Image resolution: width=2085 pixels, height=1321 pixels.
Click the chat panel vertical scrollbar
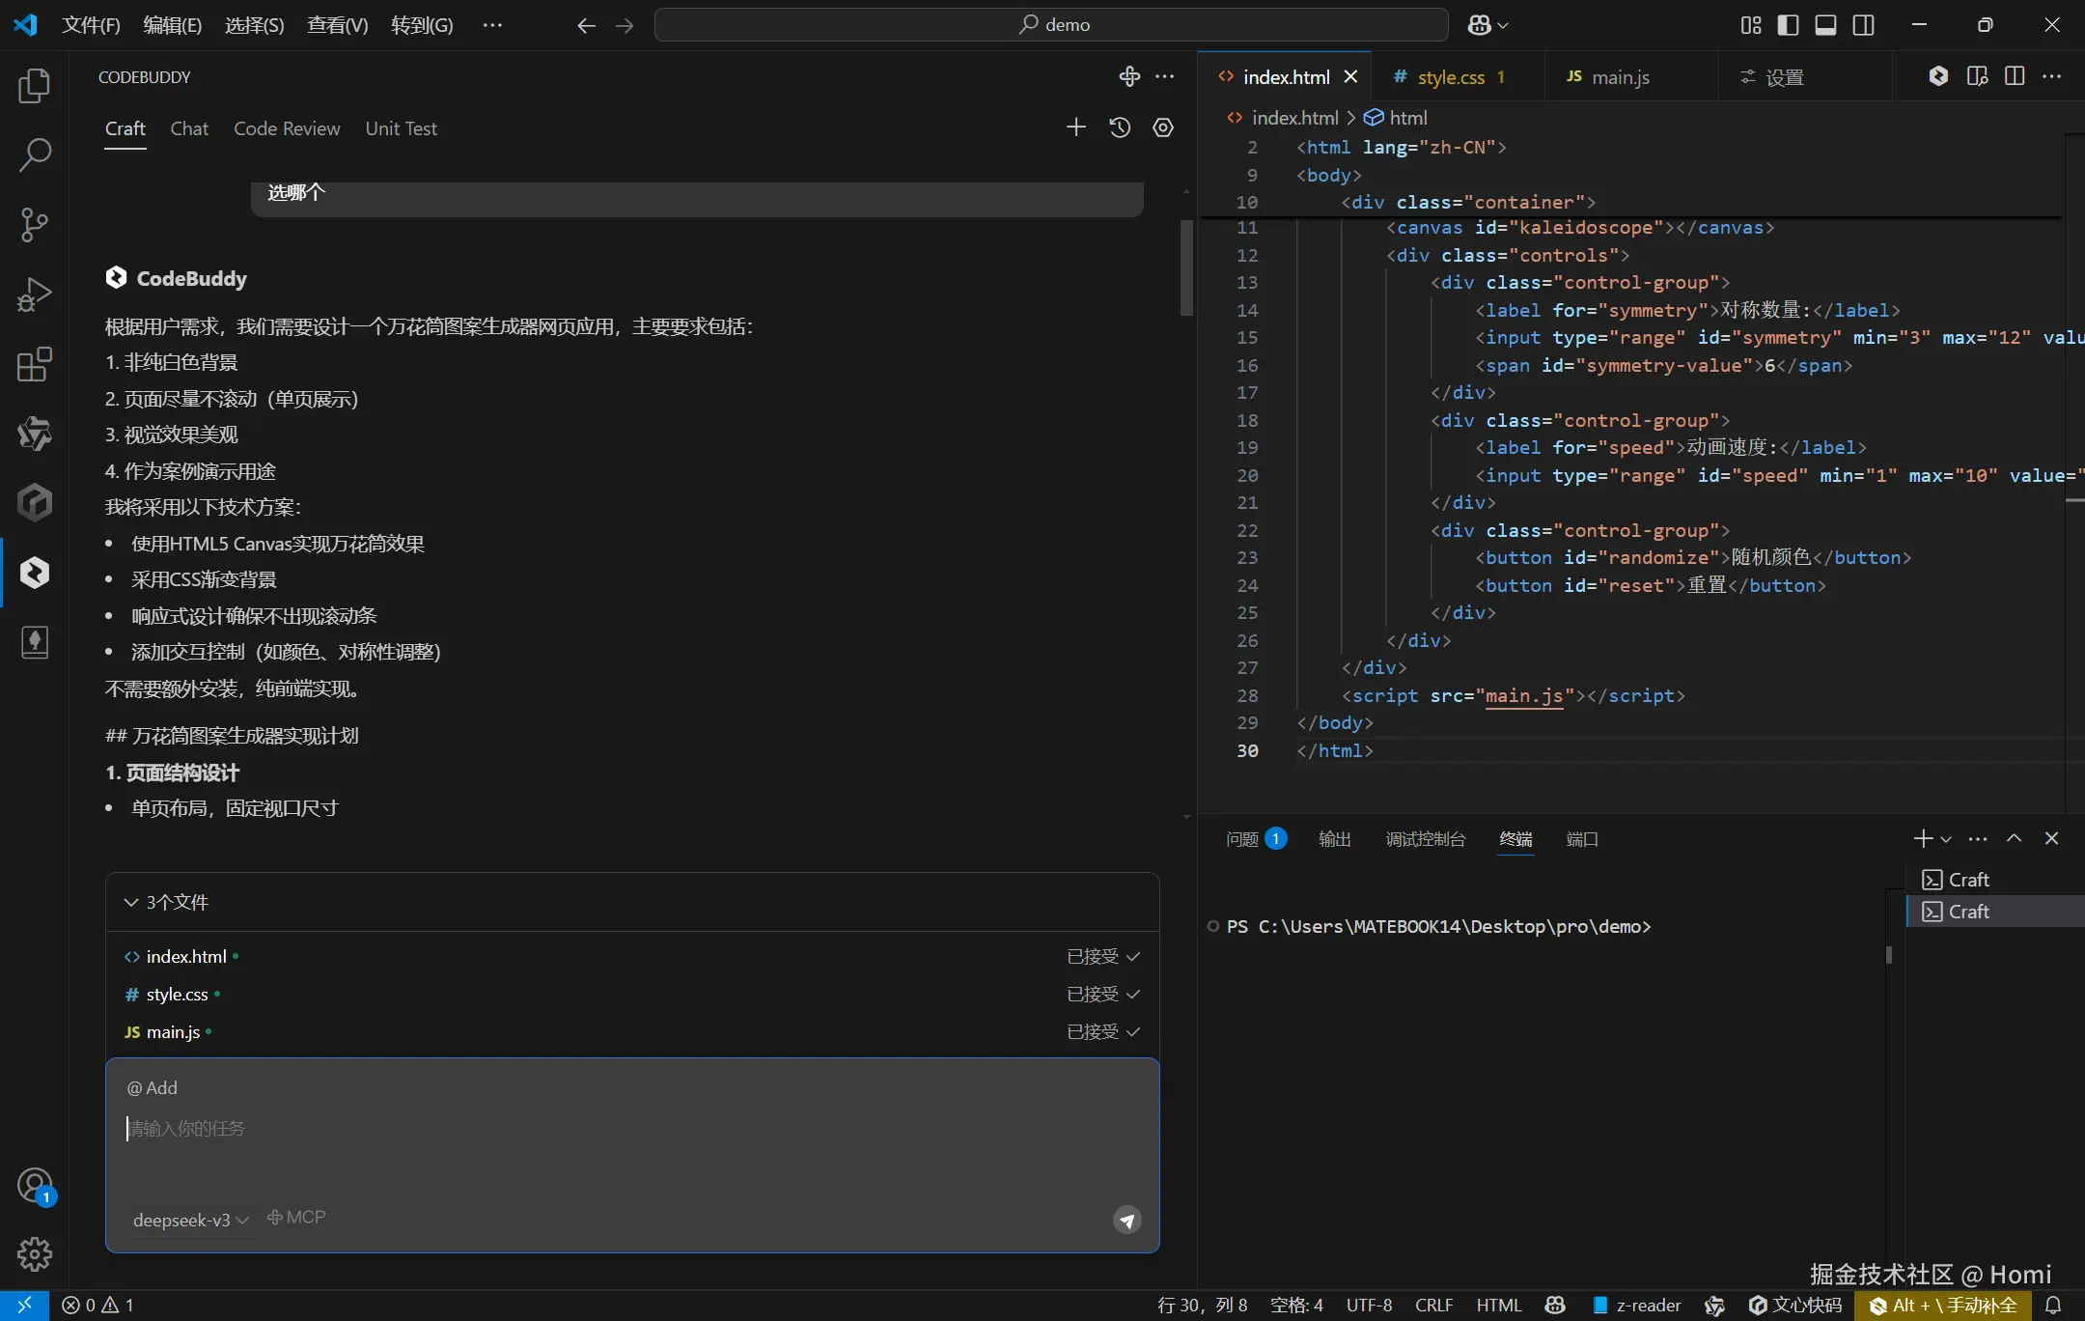pyautogui.click(x=1186, y=268)
